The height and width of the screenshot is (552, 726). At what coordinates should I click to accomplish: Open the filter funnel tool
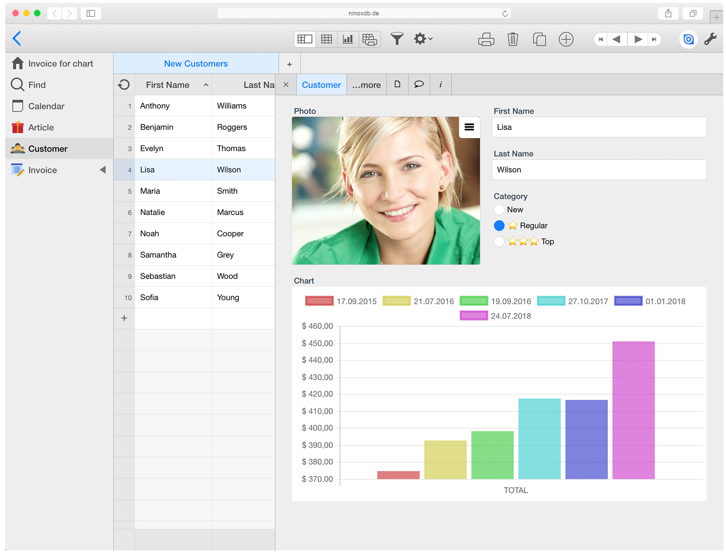click(397, 39)
